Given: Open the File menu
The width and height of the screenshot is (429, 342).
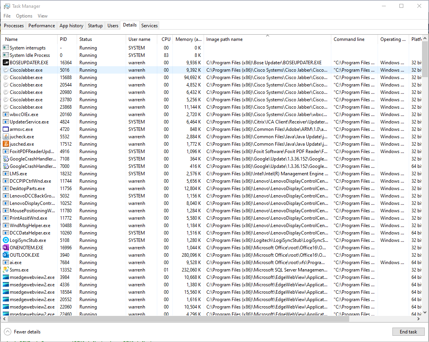Looking at the screenshot, I should coord(7,16).
